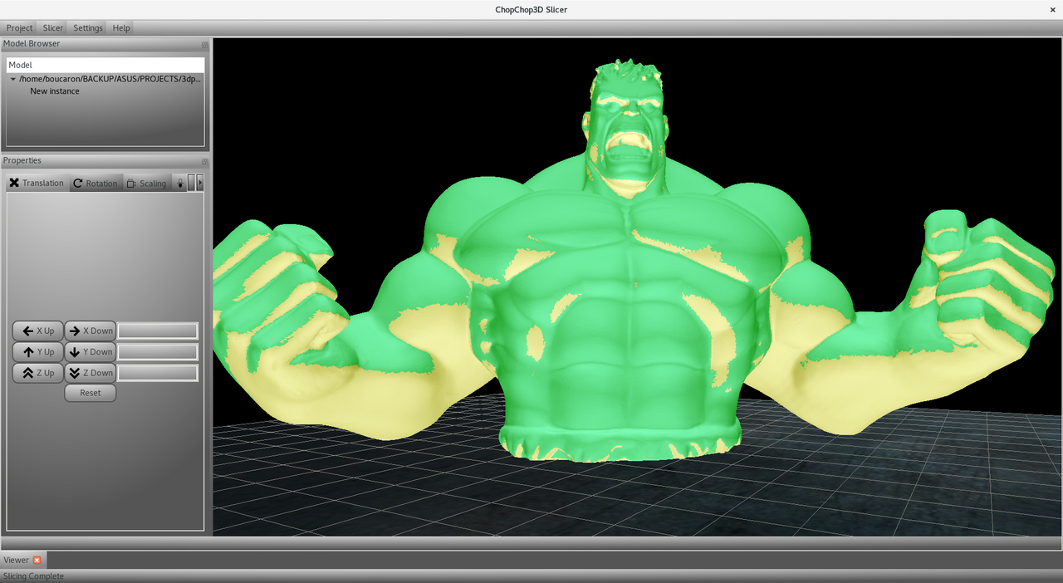The height and width of the screenshot is (583, 1063).
Task: Click the Y Down arrow button
Action: click(91, 352)
